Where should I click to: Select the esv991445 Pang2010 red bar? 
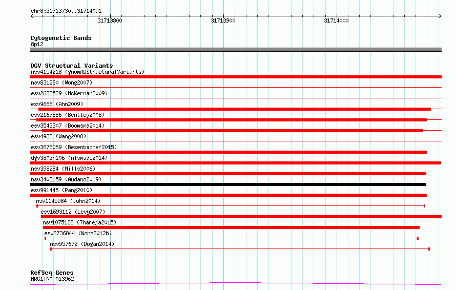pyautogui.click(x=229, y=195)
